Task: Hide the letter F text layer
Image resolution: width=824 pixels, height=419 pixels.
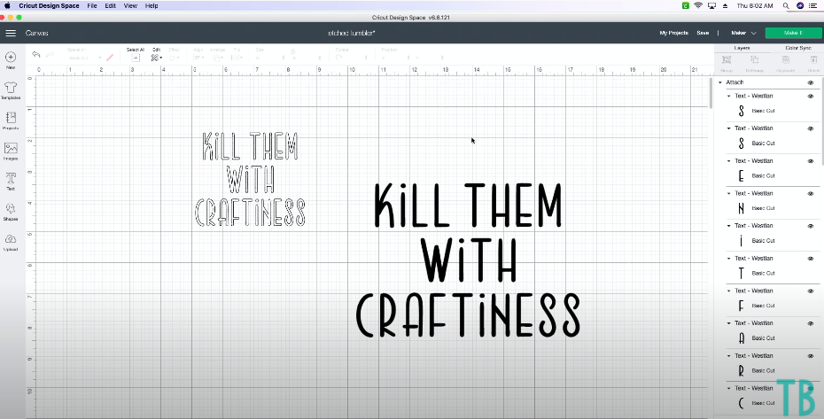Action: [x=811, y=291]
